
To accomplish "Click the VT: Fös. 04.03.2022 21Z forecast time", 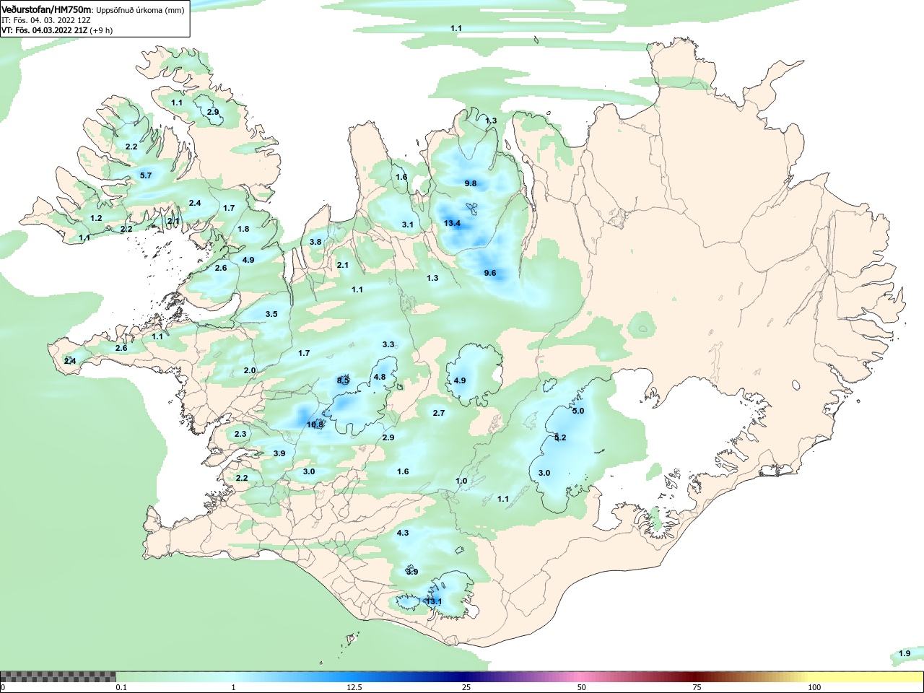I will coord(57,30).
